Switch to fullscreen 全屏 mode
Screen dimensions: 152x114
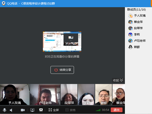(x=54, y=110)
